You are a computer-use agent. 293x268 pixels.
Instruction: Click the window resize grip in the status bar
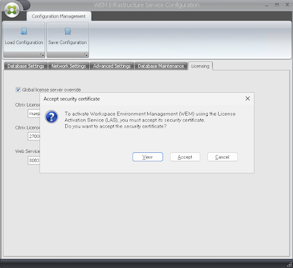pos(289,264)
